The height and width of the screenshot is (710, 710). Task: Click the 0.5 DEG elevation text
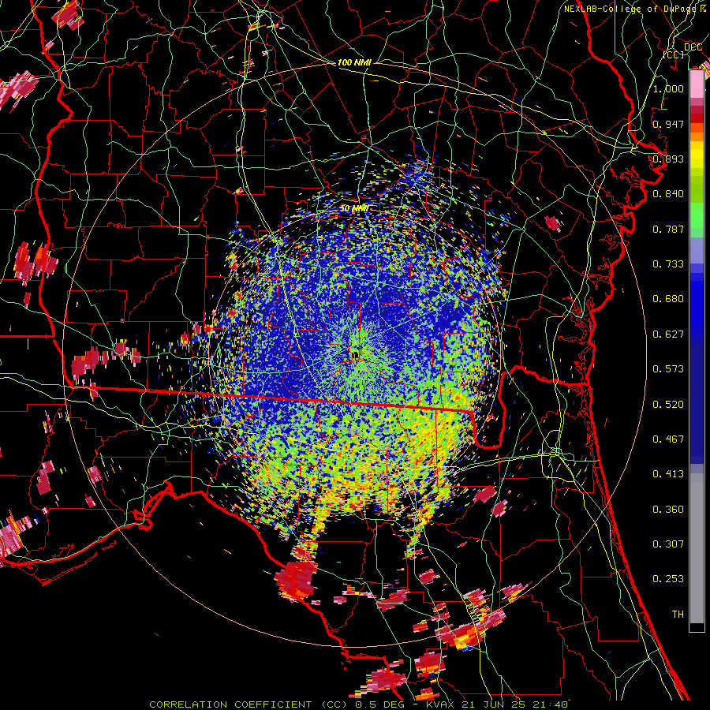[x=379, y=704]
